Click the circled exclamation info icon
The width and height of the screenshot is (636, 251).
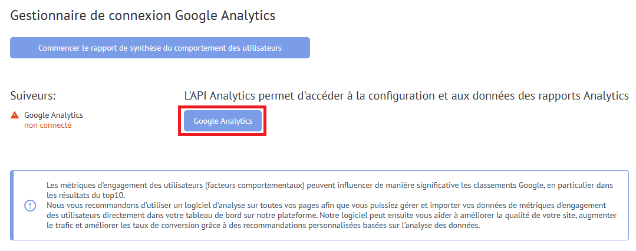(30, 206)
